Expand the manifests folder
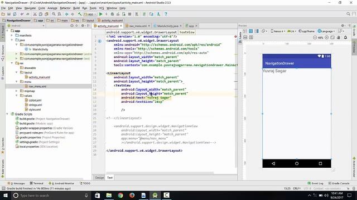Image resolution: width=357 pixels, height=200 pixels. [x=12, y=36]
